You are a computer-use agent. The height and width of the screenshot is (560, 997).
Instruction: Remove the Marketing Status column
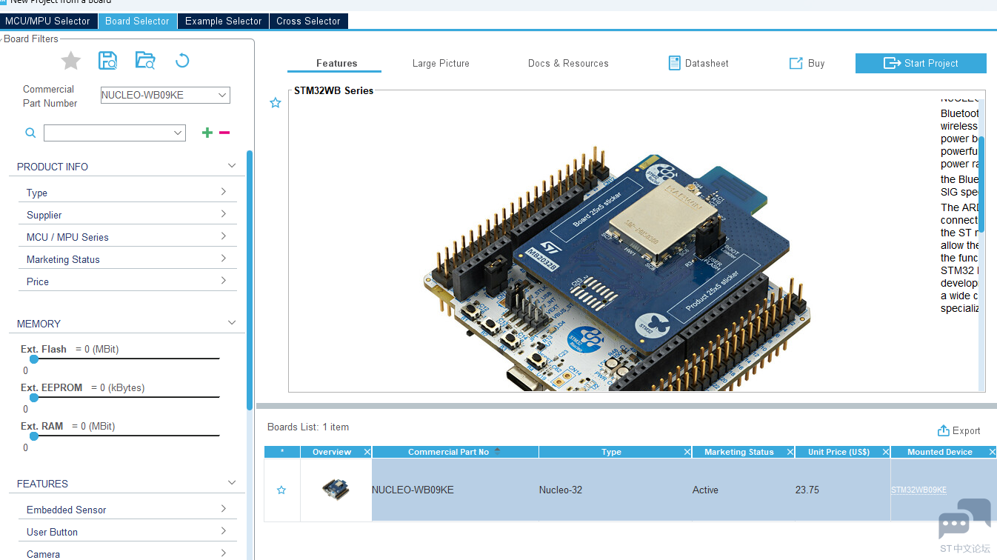point(790,452)
